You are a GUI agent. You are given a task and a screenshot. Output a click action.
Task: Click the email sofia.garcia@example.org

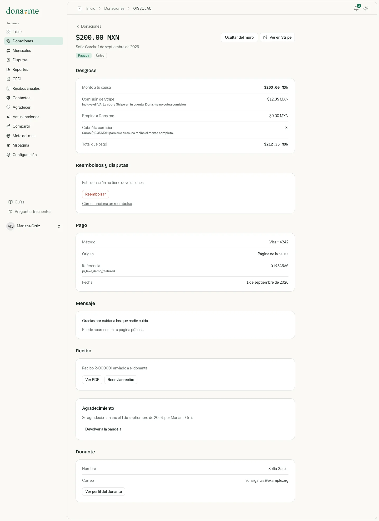tap(267, 480)
